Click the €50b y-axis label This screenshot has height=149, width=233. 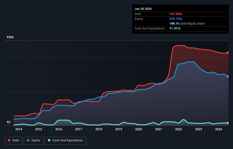[x=10, y=37]
